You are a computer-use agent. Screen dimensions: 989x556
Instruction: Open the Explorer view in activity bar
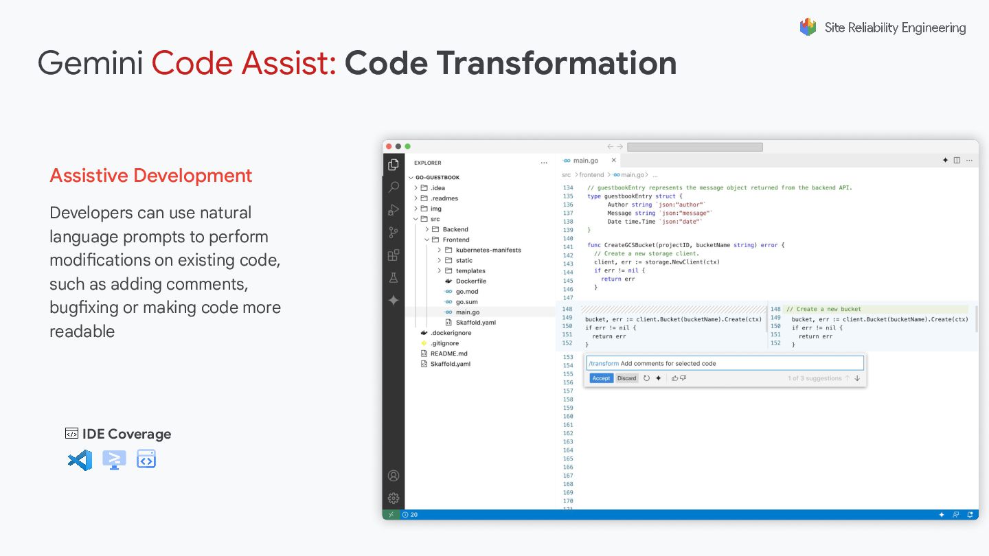(394, 165)
